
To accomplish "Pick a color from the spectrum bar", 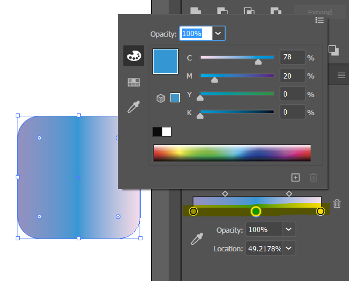I will tap(232, 153).
